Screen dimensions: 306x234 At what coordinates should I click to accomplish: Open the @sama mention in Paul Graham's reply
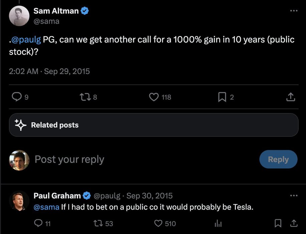(46, 207)
